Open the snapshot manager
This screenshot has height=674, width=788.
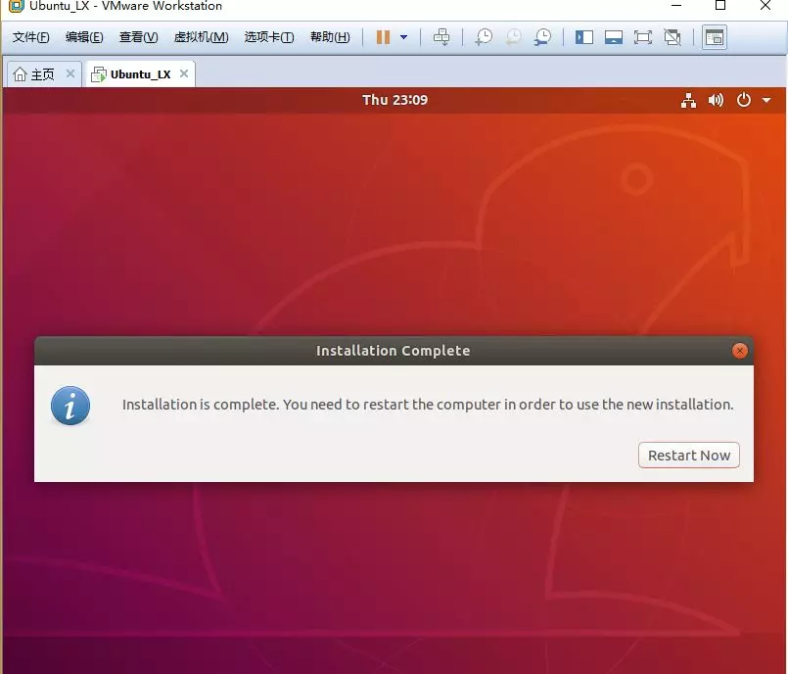(x=542, y=37)
